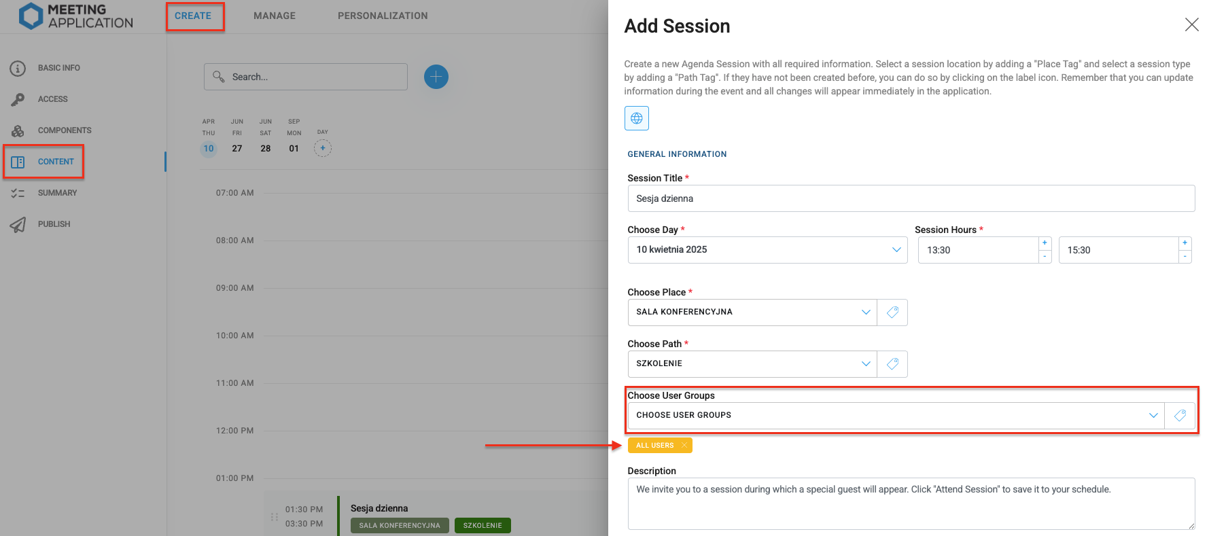1209x536 pixels.
Task: Go to Access in the sidebar
Action: click(52, 99)
